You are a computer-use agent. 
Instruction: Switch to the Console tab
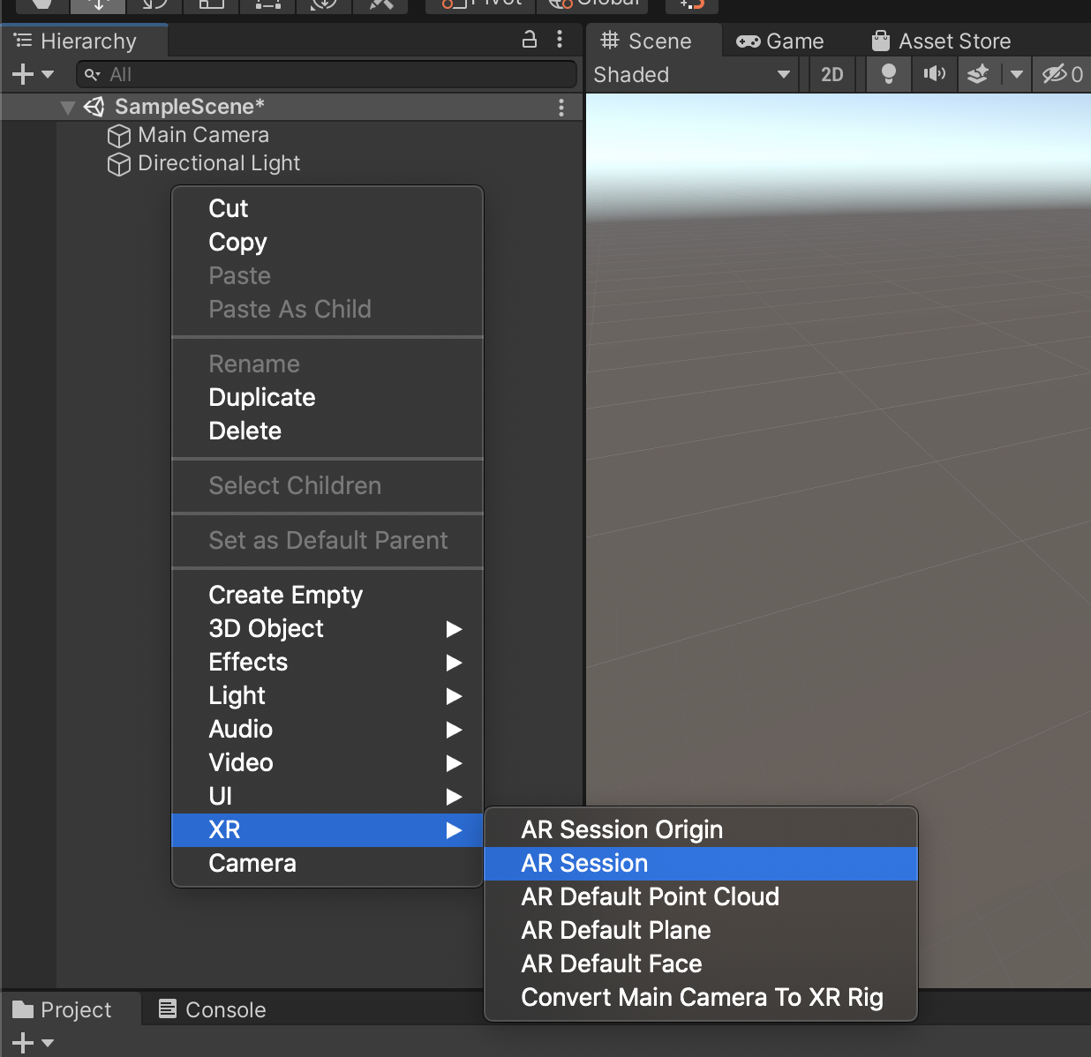point(213,1009)
